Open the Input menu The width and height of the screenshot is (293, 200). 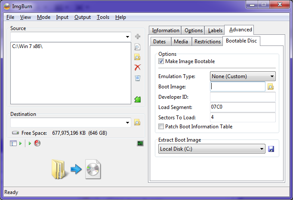click(x=62, y=17)
